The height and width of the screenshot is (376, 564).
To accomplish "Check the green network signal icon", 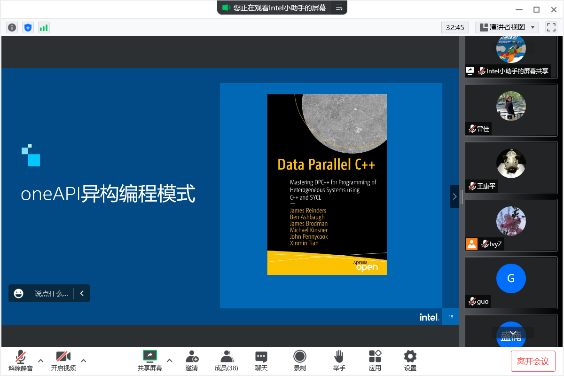I will pos(44,28).
